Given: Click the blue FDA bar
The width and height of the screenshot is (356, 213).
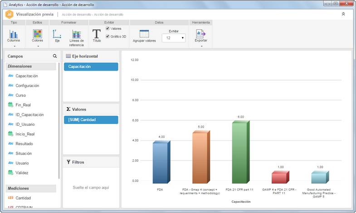Looking at the screenshot, I should click(161, 162).
